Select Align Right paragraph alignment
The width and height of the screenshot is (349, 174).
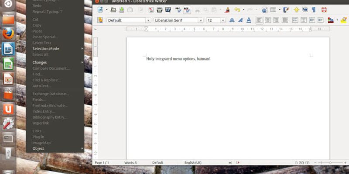276,20
